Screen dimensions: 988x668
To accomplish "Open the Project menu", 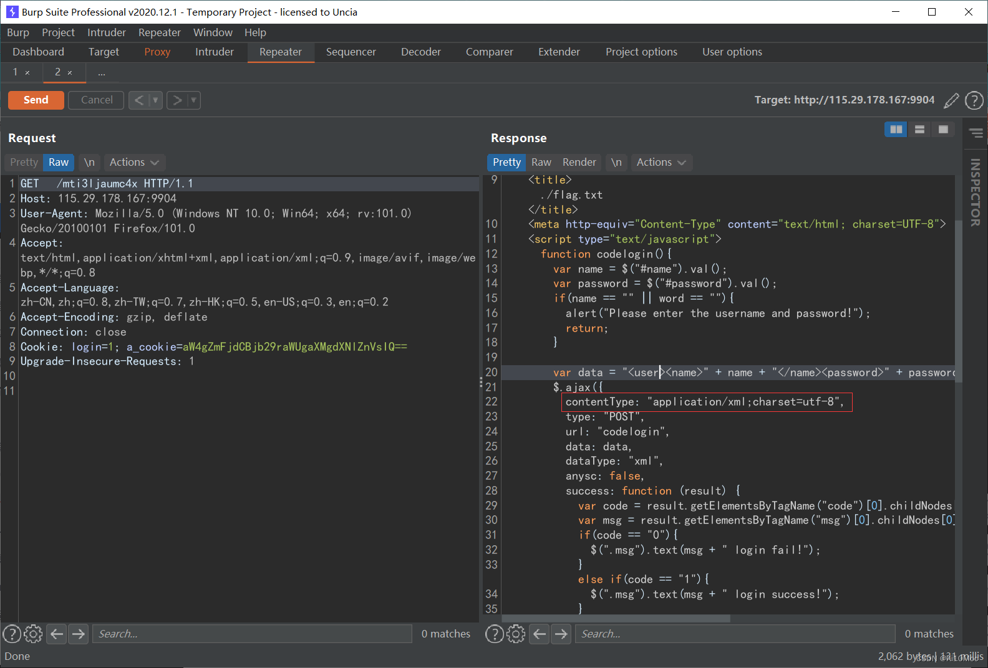I will pyautogui.click(x=58, y=32).
